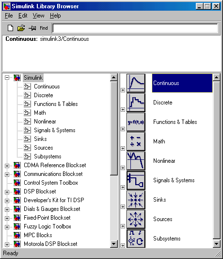Click the right pane scroll up arrow

(216, 77)
